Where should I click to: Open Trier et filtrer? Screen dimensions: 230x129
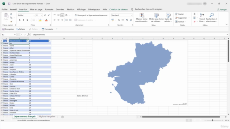202,18
